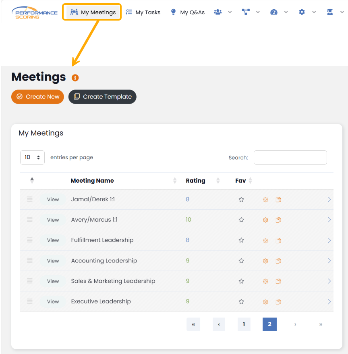Go to My Q&As in navigation
Screen dimensions: 348x354
click(188, 12)
